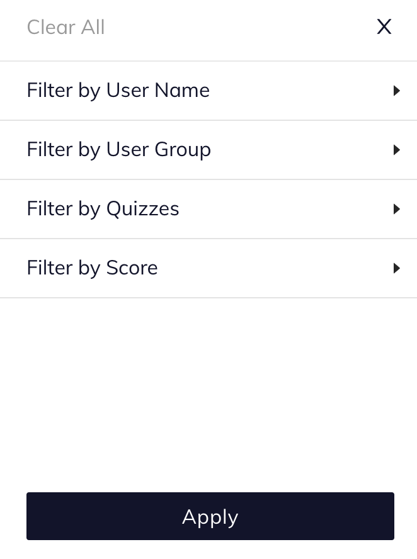Expand the Filter by Score row
The width and height of the screenshot is (417, 559).
(208, 268)
